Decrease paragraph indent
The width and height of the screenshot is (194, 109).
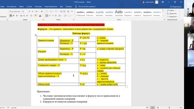coord(61,12)
